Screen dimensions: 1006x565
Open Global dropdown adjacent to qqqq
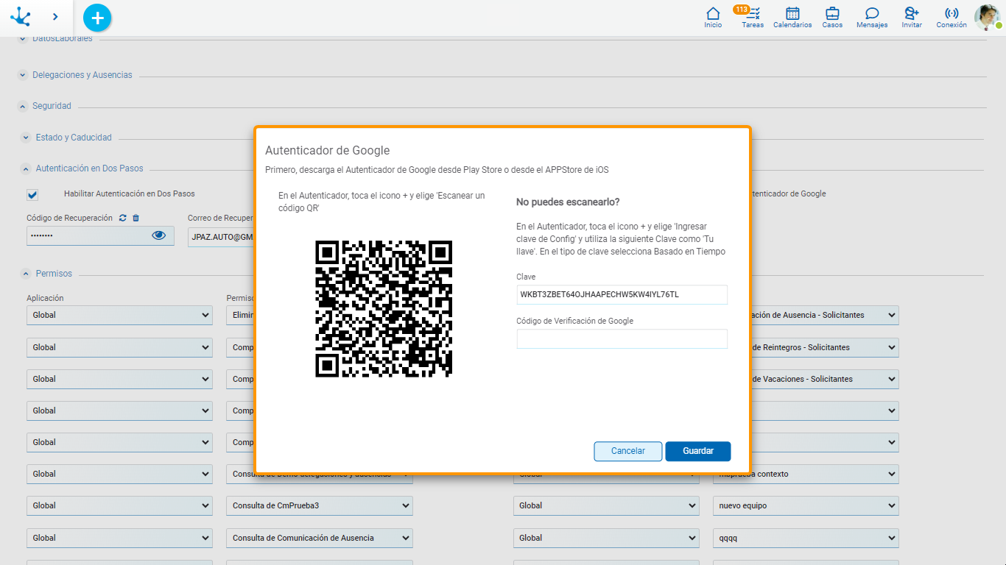[606, 538]
